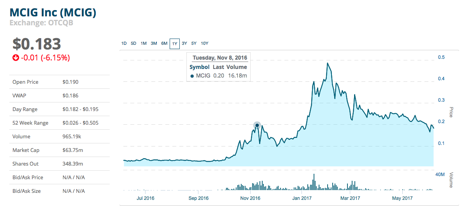Screen dimensions: 463x210
Task: Click the 52 Week Range label
Action: (x=30, y=123)
